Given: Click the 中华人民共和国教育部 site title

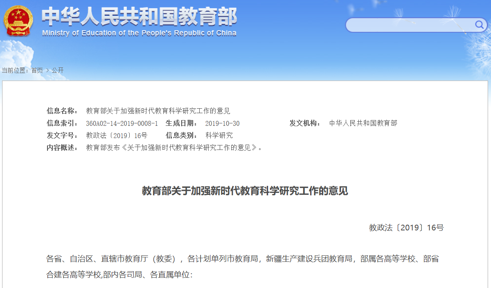Looking at the screenshot, I should (140, 17).
